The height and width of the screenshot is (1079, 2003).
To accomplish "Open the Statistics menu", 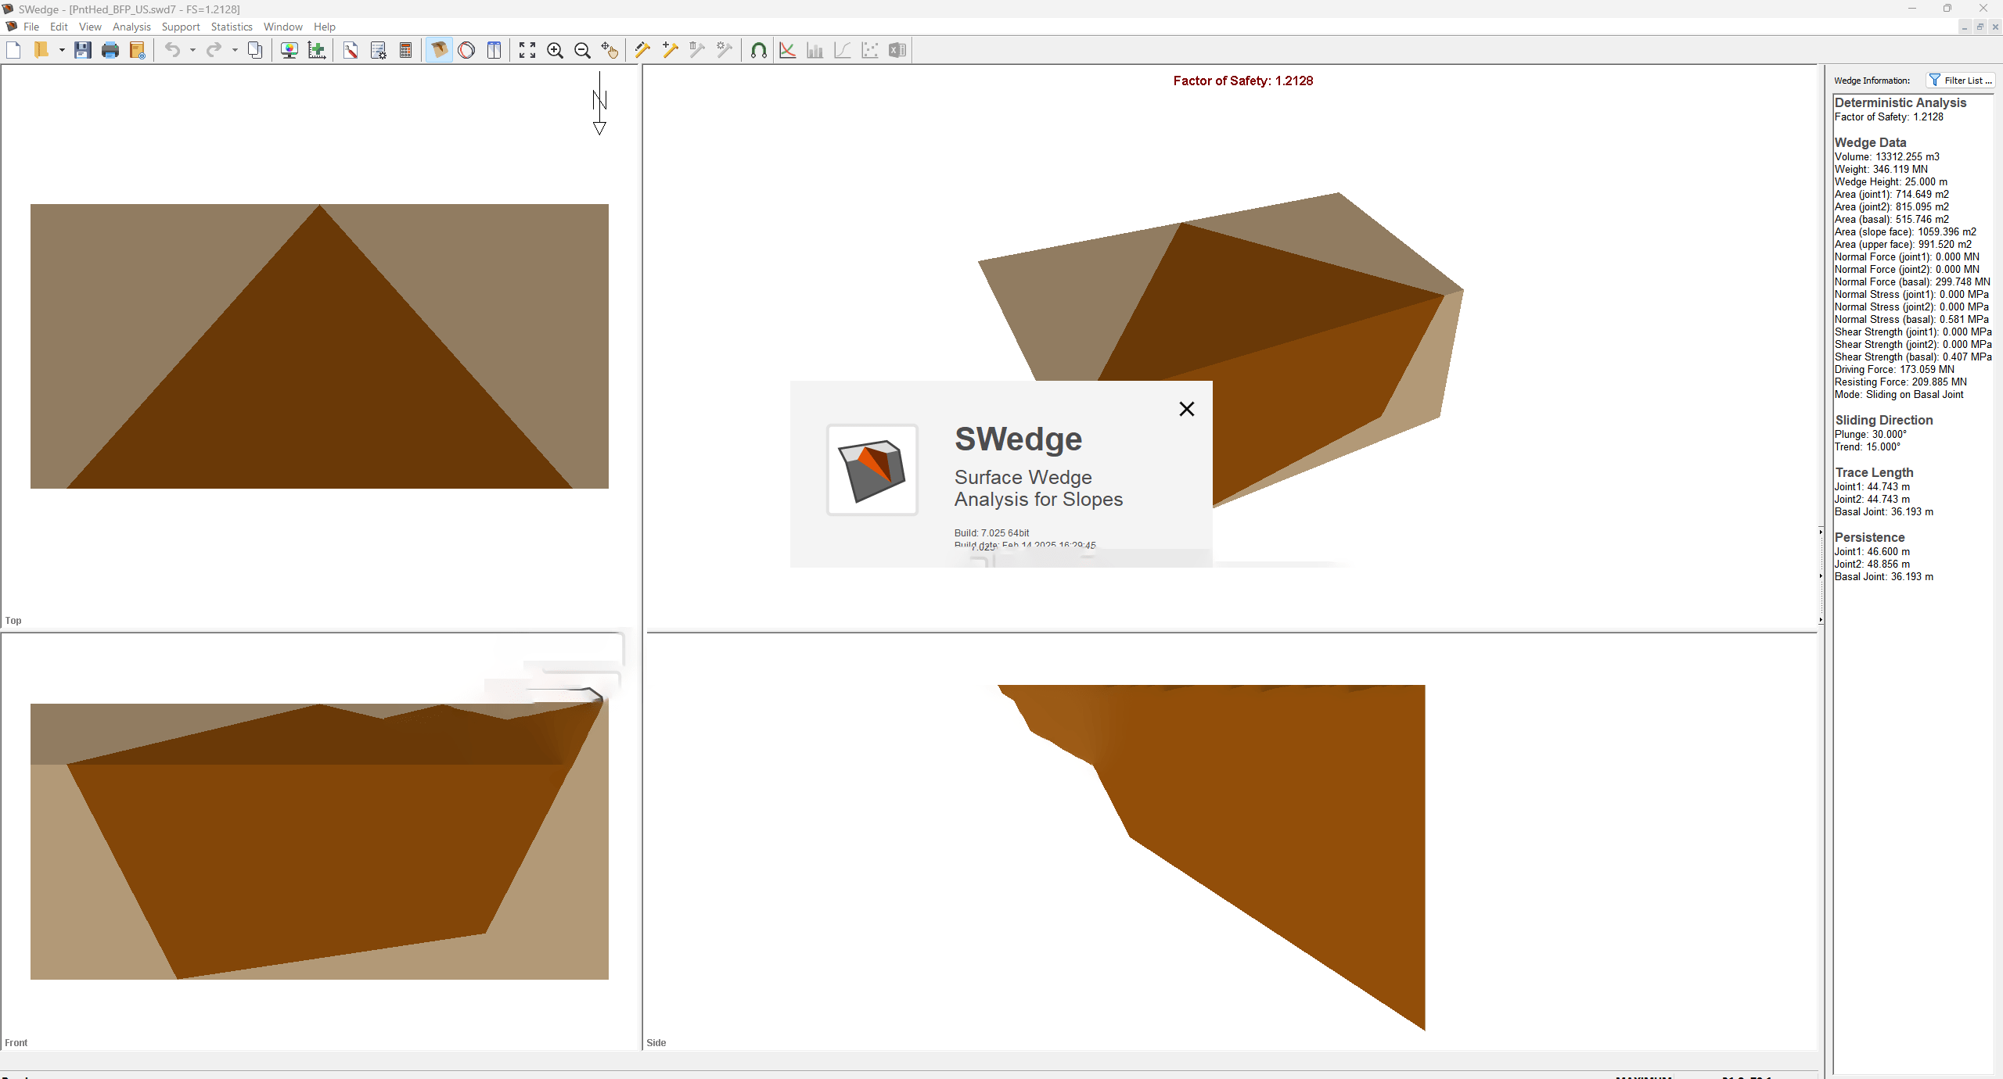I will tap(232, 27).
